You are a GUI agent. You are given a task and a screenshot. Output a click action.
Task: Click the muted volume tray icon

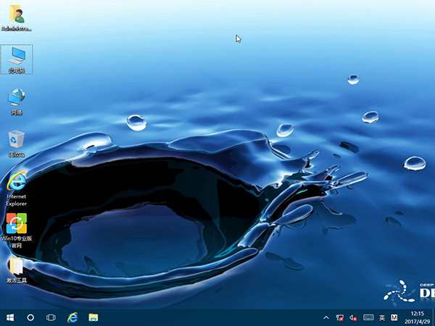coord(353,317)
